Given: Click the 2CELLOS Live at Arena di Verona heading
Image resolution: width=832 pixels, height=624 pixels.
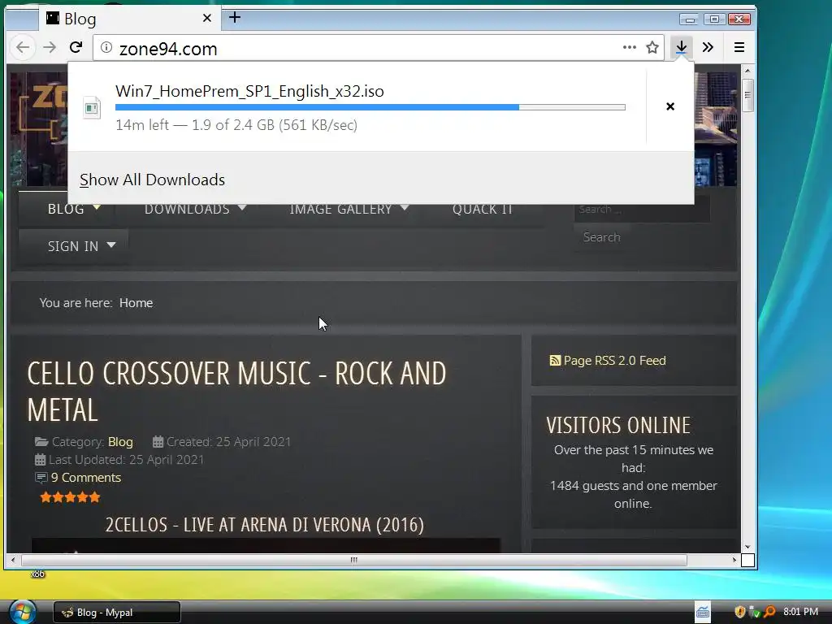Looking at the screenshot, I should [264, 525].
